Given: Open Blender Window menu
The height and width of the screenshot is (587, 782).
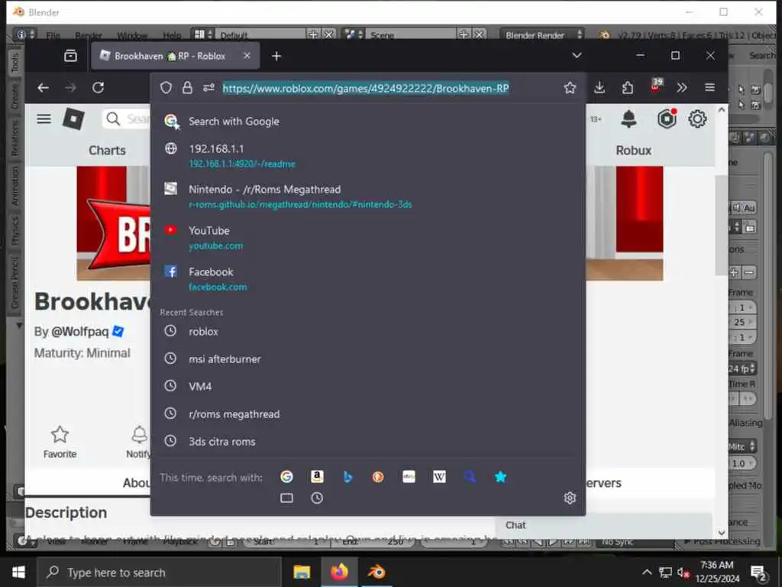Looking at the screenshot, I should (x=131, y=35).
